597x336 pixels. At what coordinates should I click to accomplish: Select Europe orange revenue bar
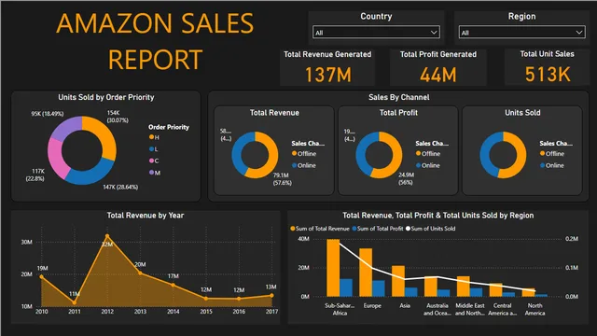pos(366,273)
